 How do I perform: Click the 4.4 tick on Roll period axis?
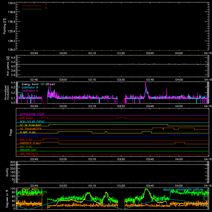[x=13, y=58]
